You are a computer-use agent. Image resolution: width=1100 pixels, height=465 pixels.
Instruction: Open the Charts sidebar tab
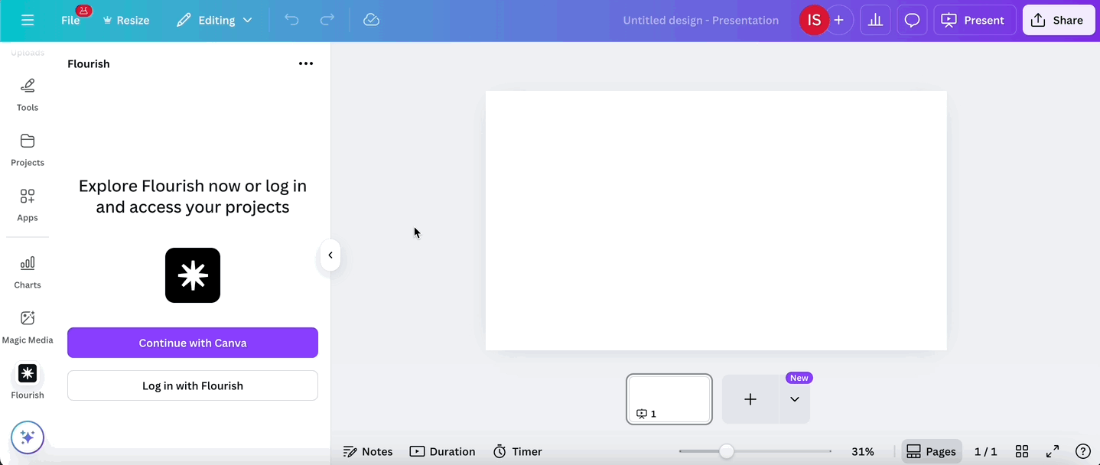coord(28,272)
